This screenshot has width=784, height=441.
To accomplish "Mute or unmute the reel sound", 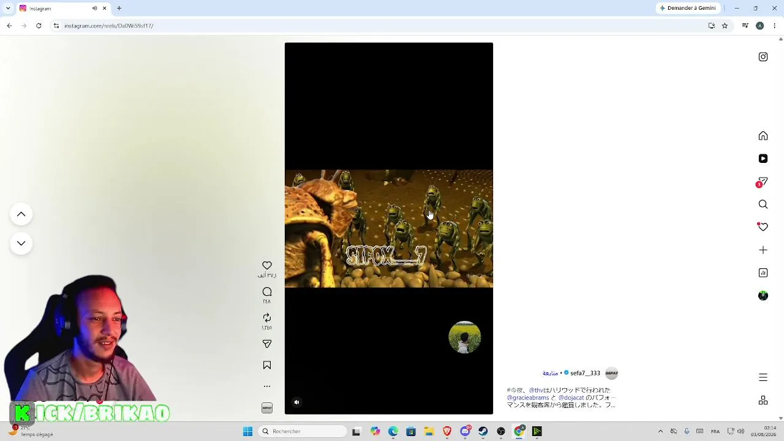I will (296, 402).
